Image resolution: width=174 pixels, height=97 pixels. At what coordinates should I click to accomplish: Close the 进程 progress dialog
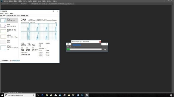point(107,44)
